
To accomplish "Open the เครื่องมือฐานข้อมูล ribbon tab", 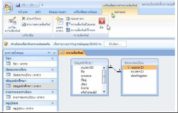I will pos(85,12).
